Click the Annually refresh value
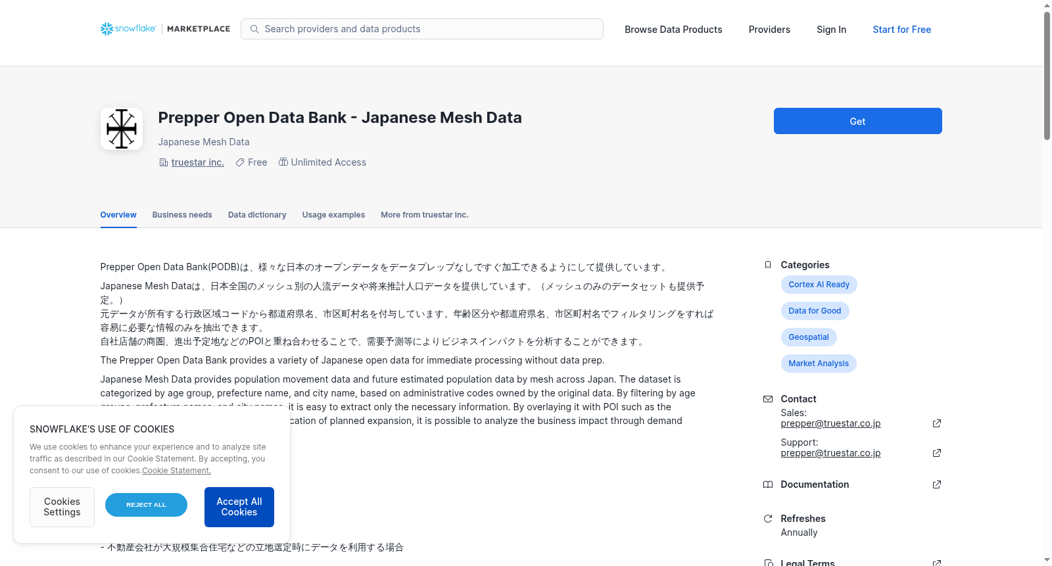 coord(799,532)
